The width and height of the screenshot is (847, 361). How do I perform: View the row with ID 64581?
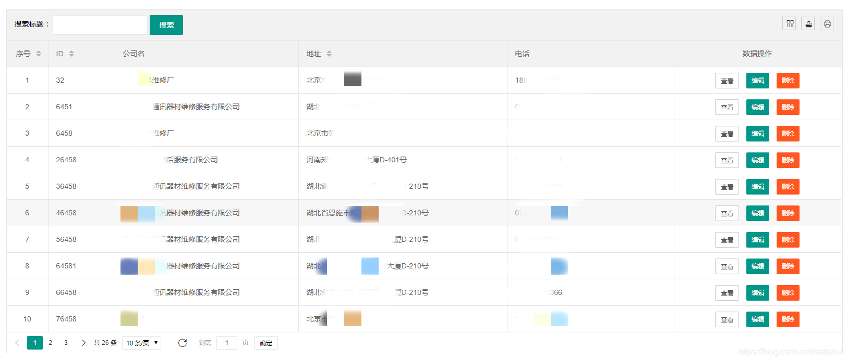coord(727,266)
